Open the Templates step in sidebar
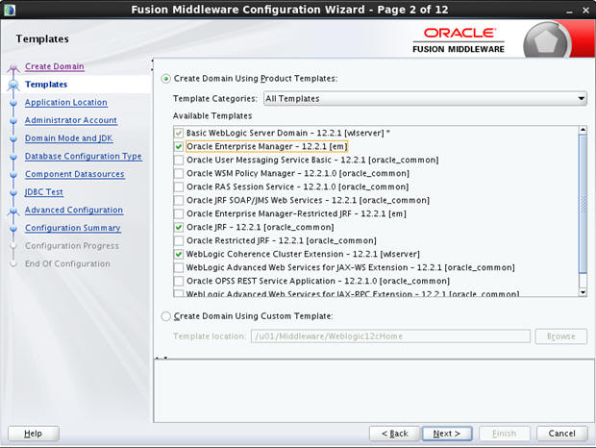The height and width of the screenshot is (448, 596). [x=46, y=85]
